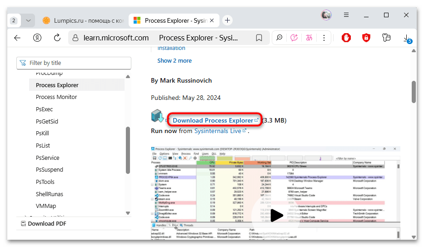Click the Installation link in contents

(171, 49)
